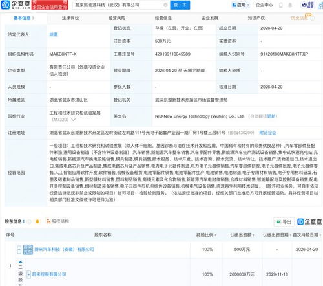Open the 经营信息 tab
The width and height of the screenshot is (323, 286).
click(x=163, y=18)
